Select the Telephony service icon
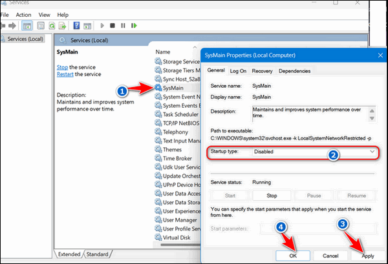388x264 pixels. coord(158,132)
